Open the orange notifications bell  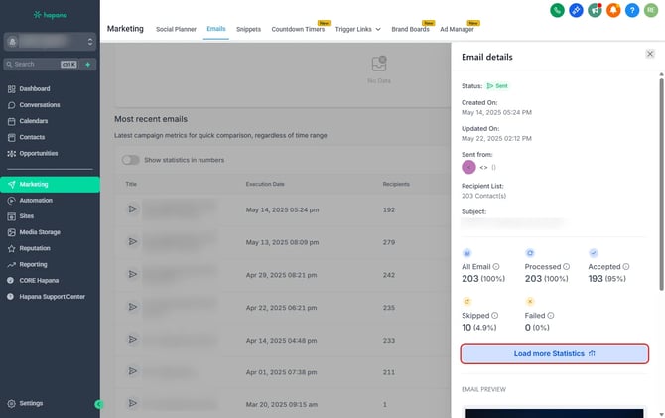tap(612, 10)
